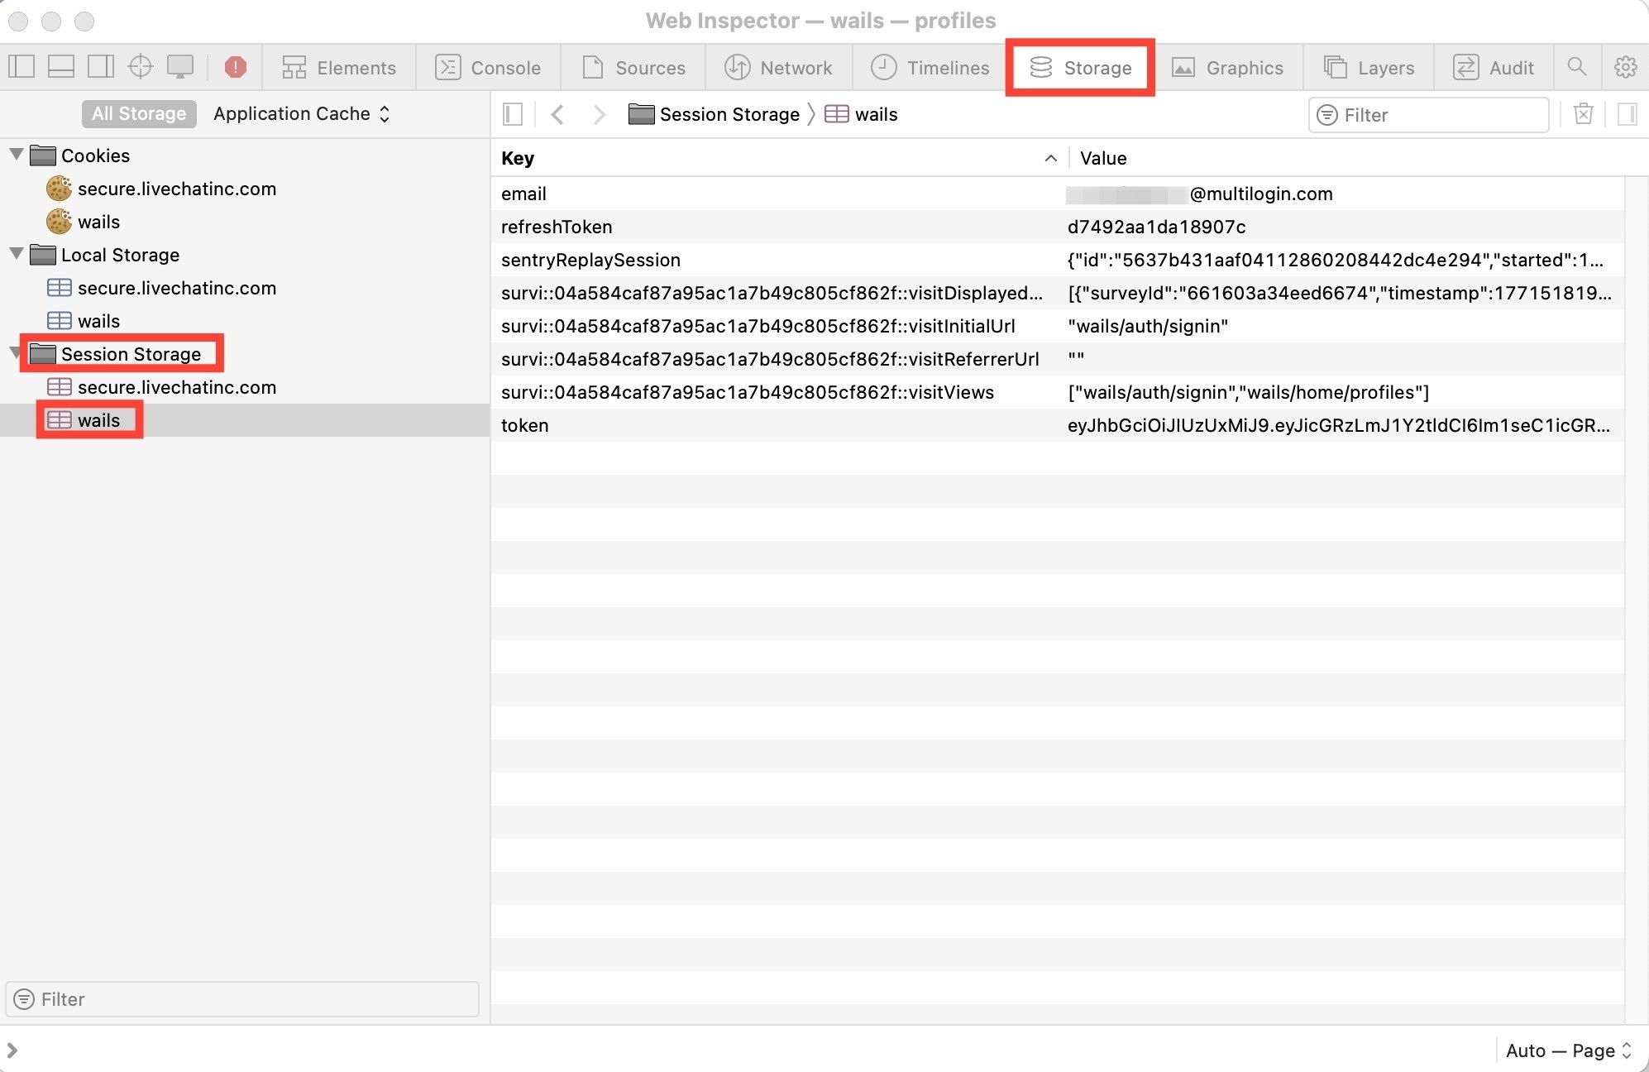Toggle the details sidebar at far right
This screenshot has height=1072, width=1649.
(x=1628, y=114)
